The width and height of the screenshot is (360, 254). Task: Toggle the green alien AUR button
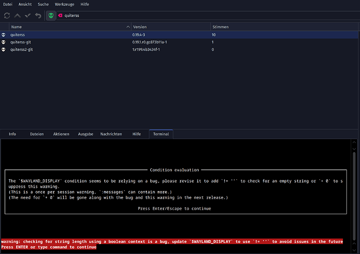click(51, 15)
